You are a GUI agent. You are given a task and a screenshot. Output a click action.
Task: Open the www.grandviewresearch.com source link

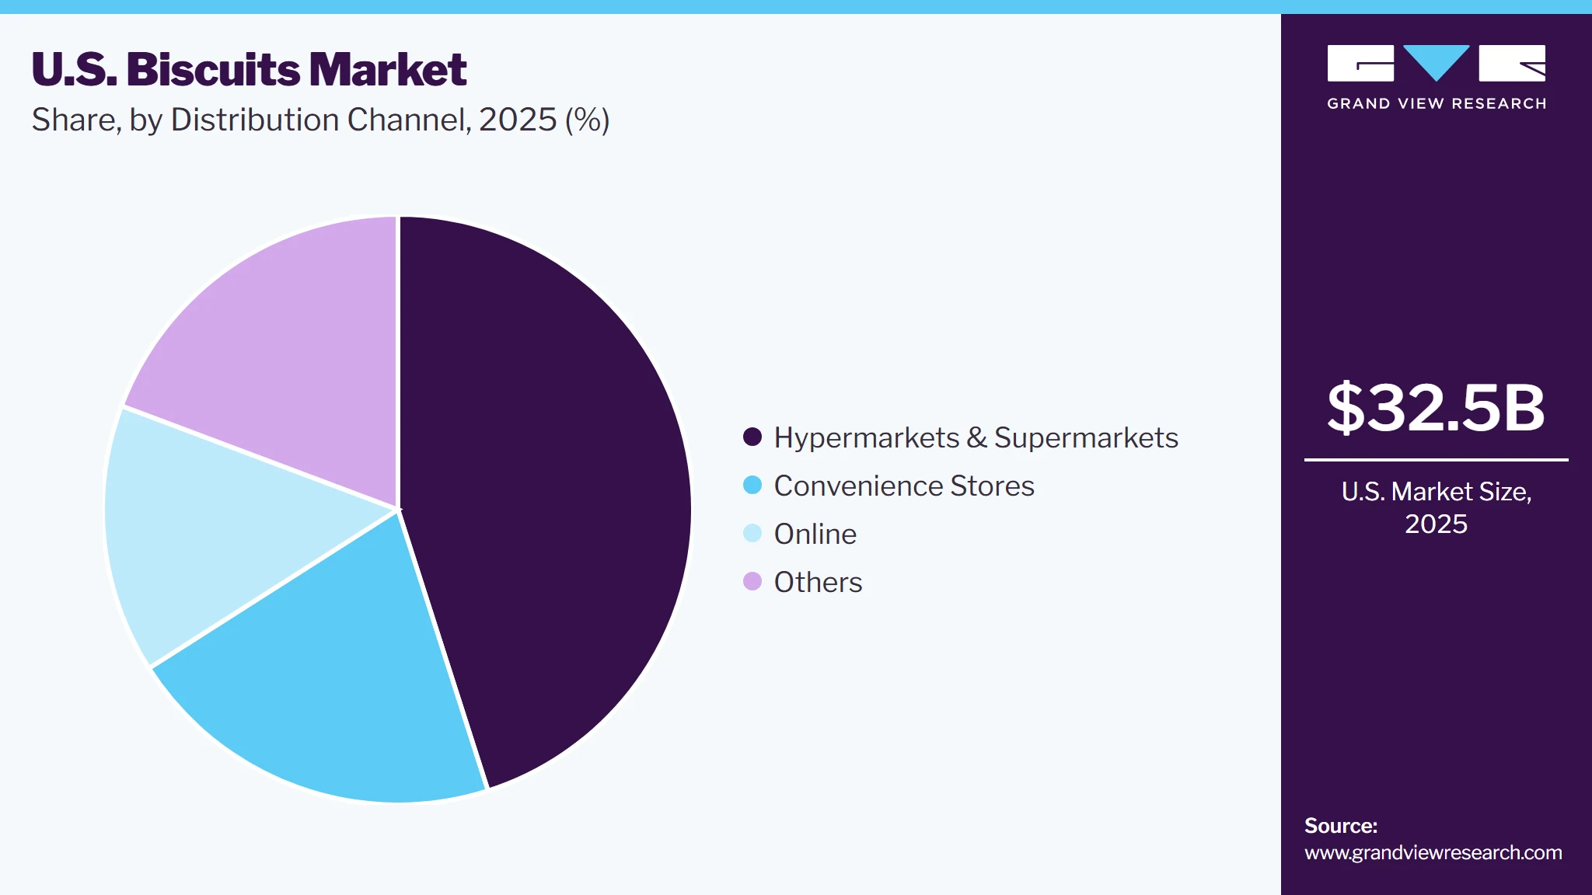pyautogui.click(x=1433, y=853)
